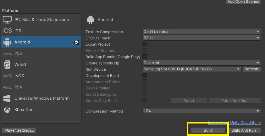Click the Android header icon in settings pane
This screenshot has width=265, height=136.
coord(91,20)
